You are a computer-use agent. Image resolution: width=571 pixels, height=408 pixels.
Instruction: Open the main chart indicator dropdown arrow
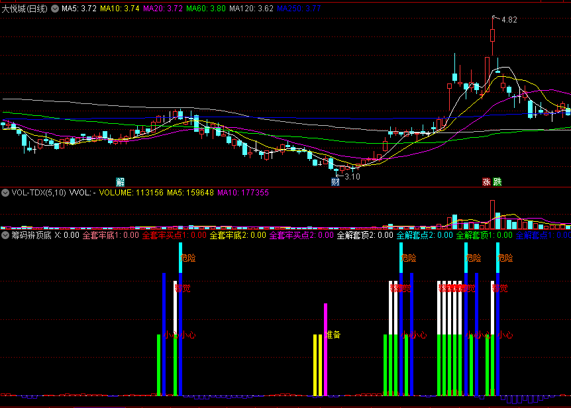click(x=55, y=9)
